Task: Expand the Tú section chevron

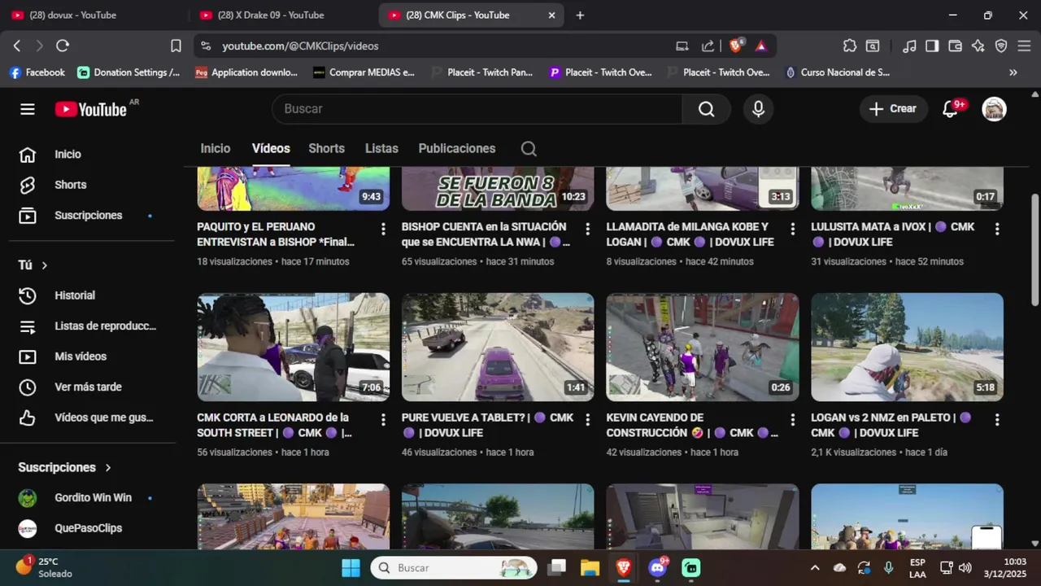Action: 44,265
